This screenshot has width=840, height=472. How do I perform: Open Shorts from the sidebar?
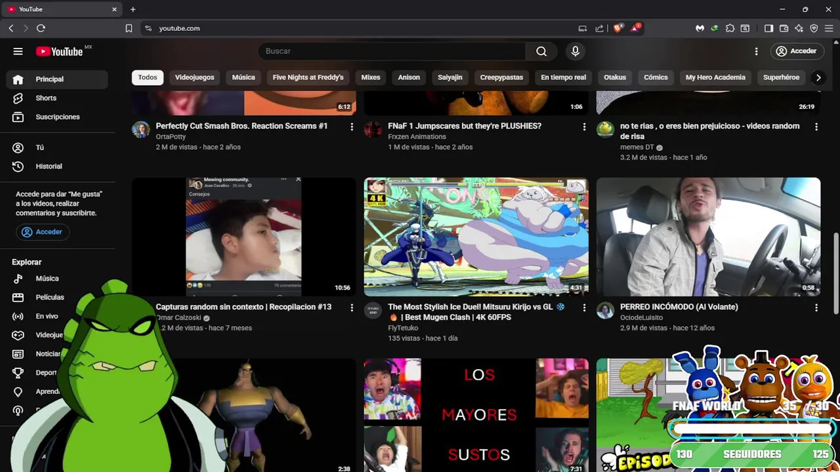click(x=57, y=98)
